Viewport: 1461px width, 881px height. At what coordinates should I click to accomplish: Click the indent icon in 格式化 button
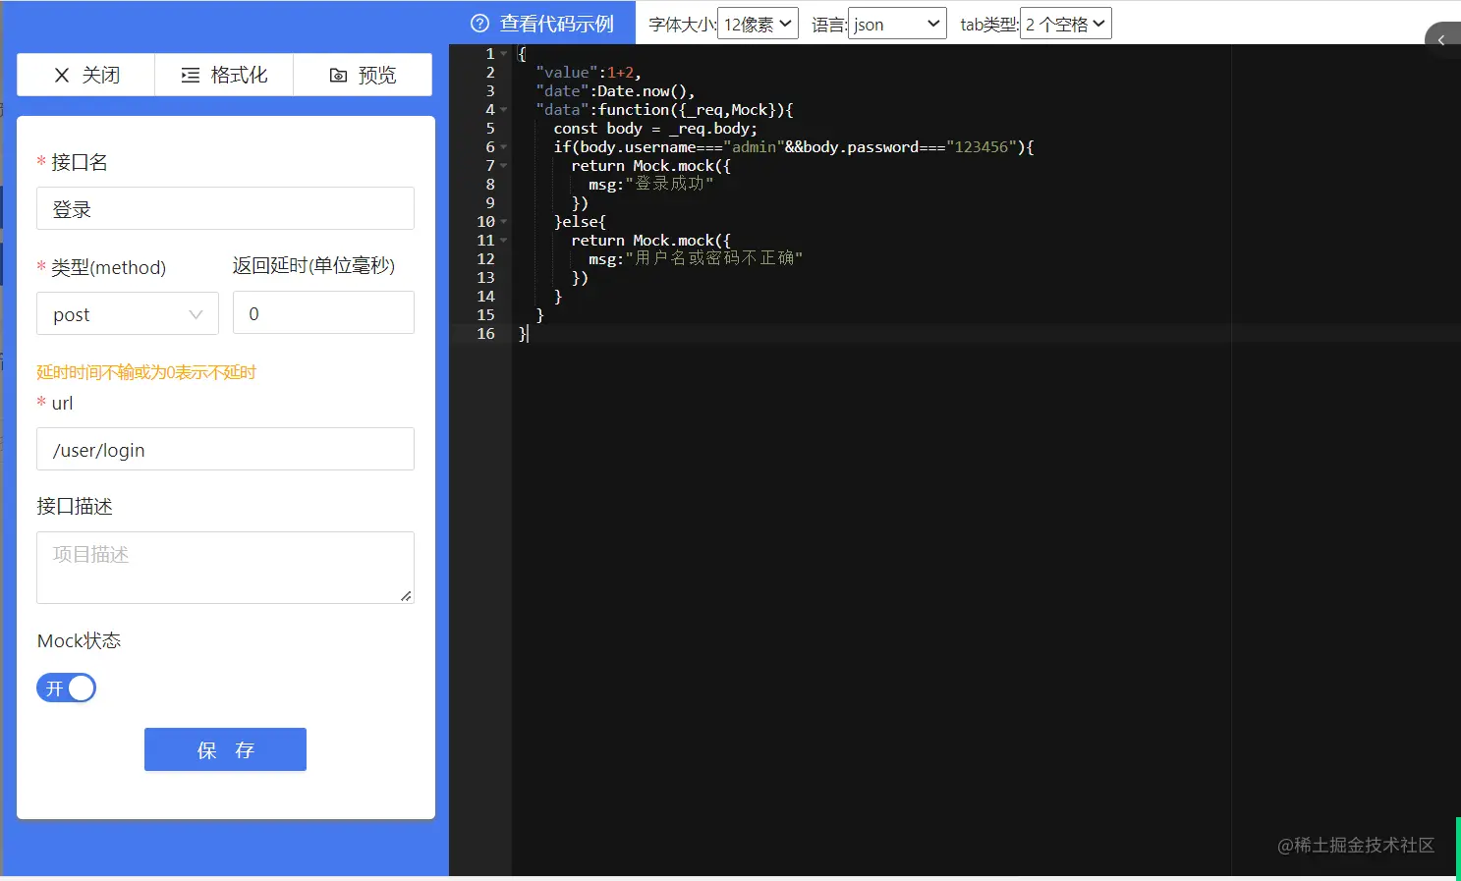[x=191, y=75]
